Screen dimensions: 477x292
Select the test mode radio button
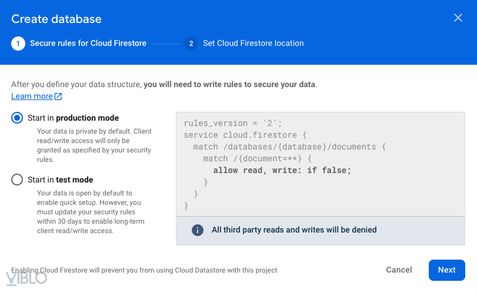pos(17,180)
